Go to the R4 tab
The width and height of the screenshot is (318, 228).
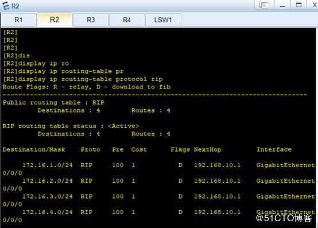tap(127, 20)
